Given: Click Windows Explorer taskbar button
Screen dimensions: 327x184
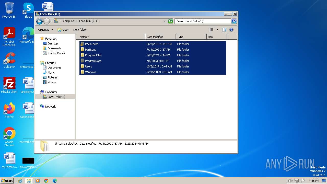Looking at the screenshot, I should (x=29, y=181).
